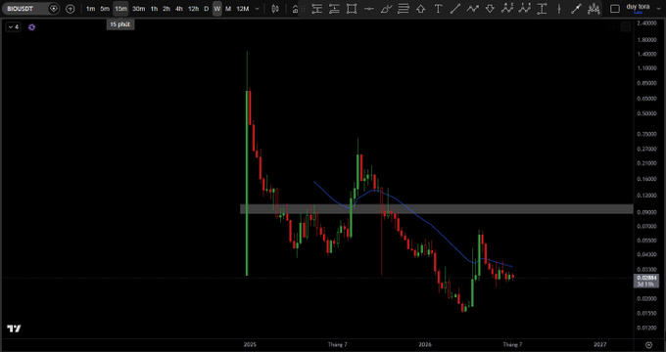Image resolution: width=666 pixels, height=352 pixels.
Task: Click the 0.01200 price axis label
Action: [646, 328]
